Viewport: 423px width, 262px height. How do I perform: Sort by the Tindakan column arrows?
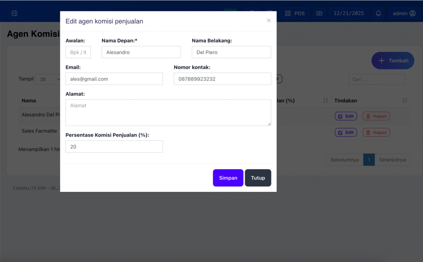click(405, 101)
